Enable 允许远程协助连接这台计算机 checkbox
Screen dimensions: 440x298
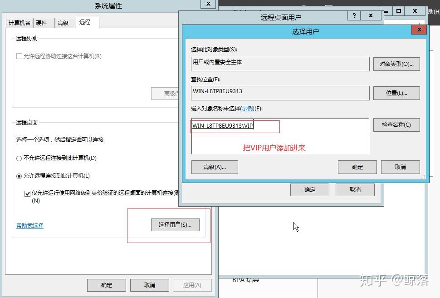(x=20, y=56)
